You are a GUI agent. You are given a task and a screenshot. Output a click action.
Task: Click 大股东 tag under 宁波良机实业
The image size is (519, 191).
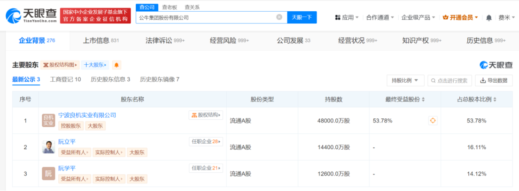pos(96,126)
